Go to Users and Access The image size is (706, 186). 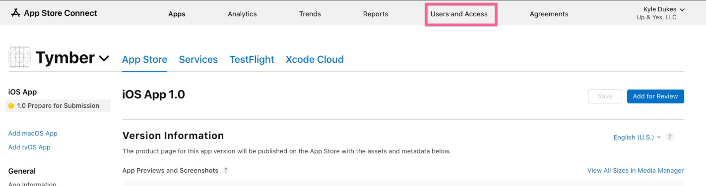tap(459, 14)
